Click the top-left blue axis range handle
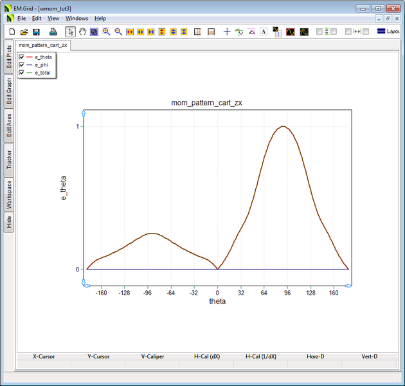Screen dimensions: 405x386 pyautogui.click(x=83, y=113)
